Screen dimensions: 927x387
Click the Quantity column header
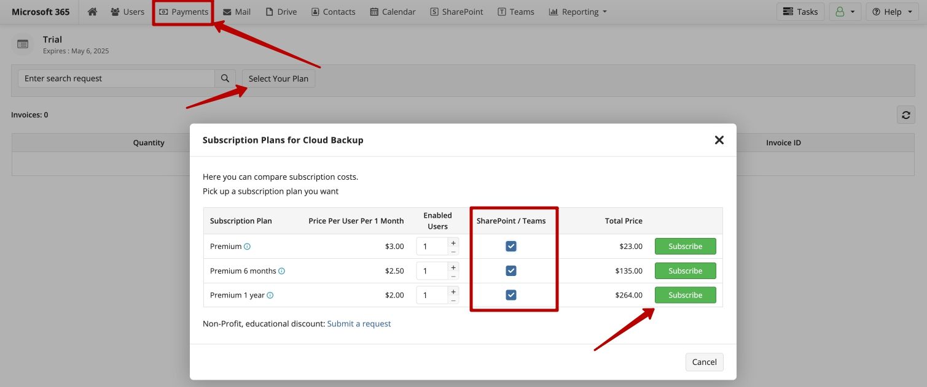[149, 143]
